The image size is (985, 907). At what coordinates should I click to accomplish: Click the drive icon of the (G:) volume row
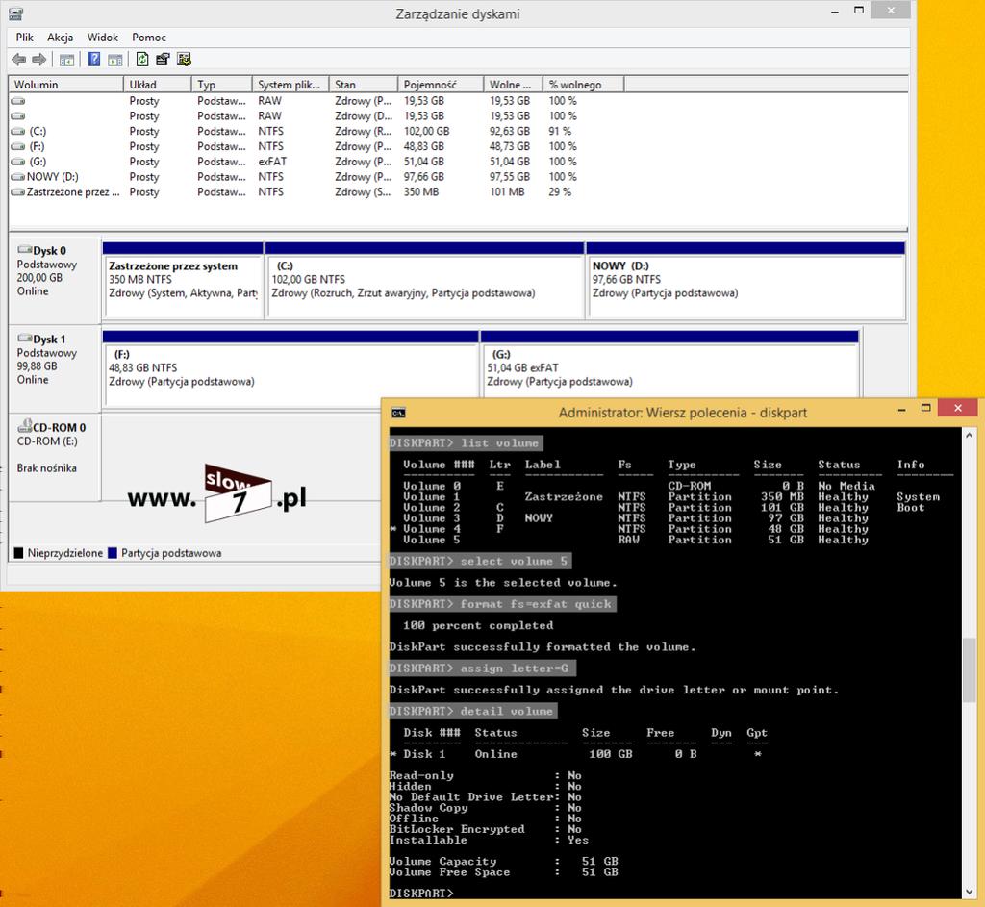[18, 162]
